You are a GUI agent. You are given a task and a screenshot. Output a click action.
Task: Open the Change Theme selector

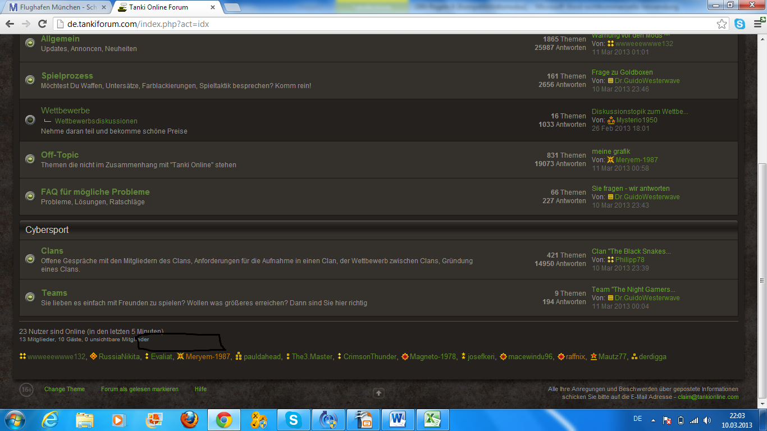65,389
